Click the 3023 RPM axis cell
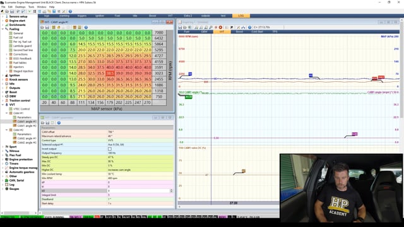Screen dimensions: 404x227 158,73
